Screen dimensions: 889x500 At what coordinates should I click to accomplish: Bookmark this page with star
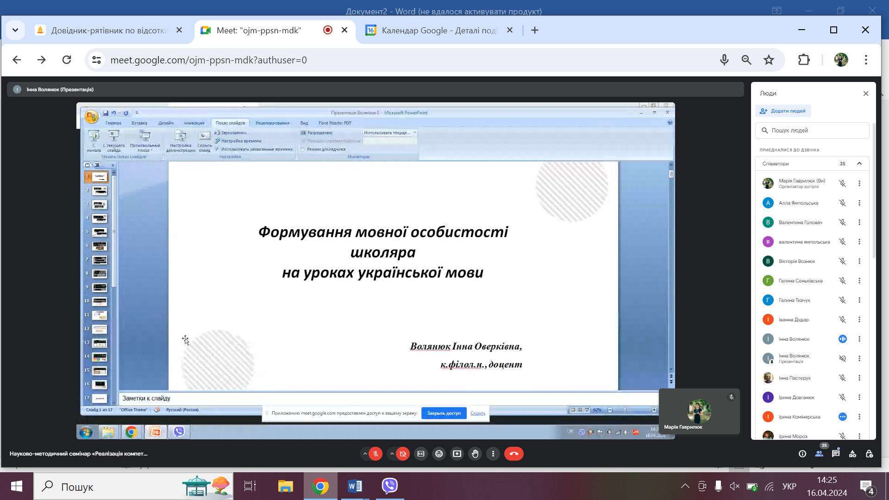[x=769, y=60]
